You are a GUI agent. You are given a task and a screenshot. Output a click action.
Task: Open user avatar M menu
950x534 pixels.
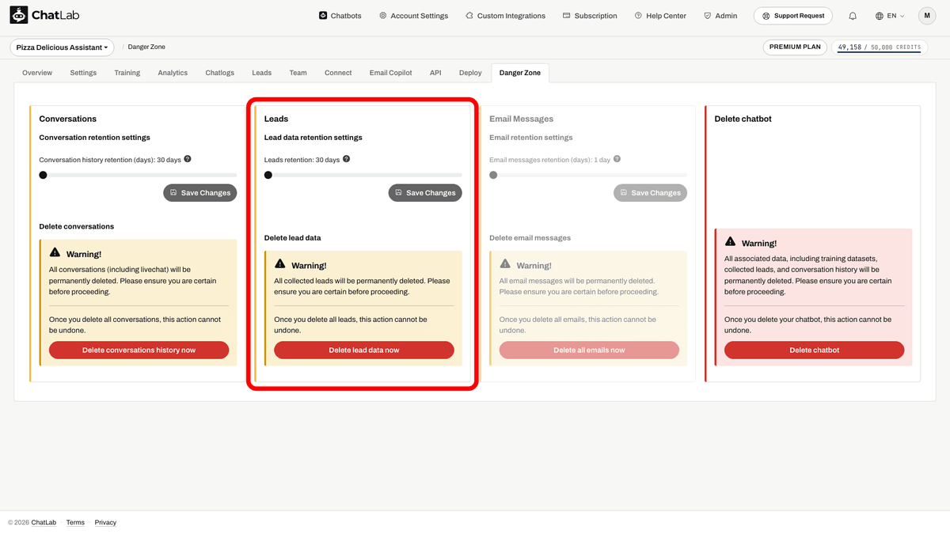click(x=927, y=16)
